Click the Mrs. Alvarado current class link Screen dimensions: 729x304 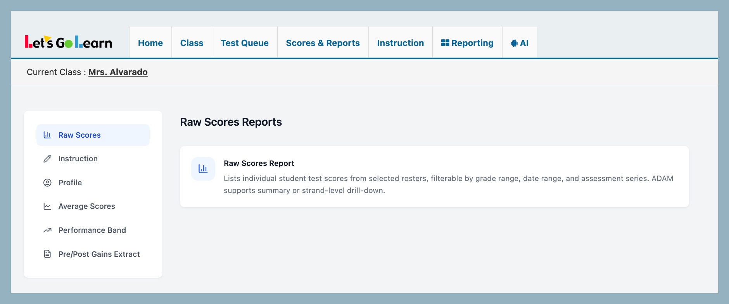pos(118,72)
